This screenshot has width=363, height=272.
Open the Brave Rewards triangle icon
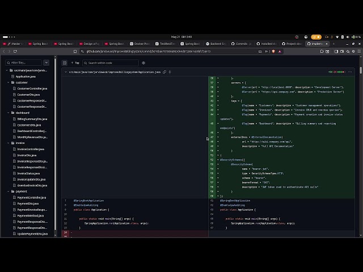coord(280,52)
